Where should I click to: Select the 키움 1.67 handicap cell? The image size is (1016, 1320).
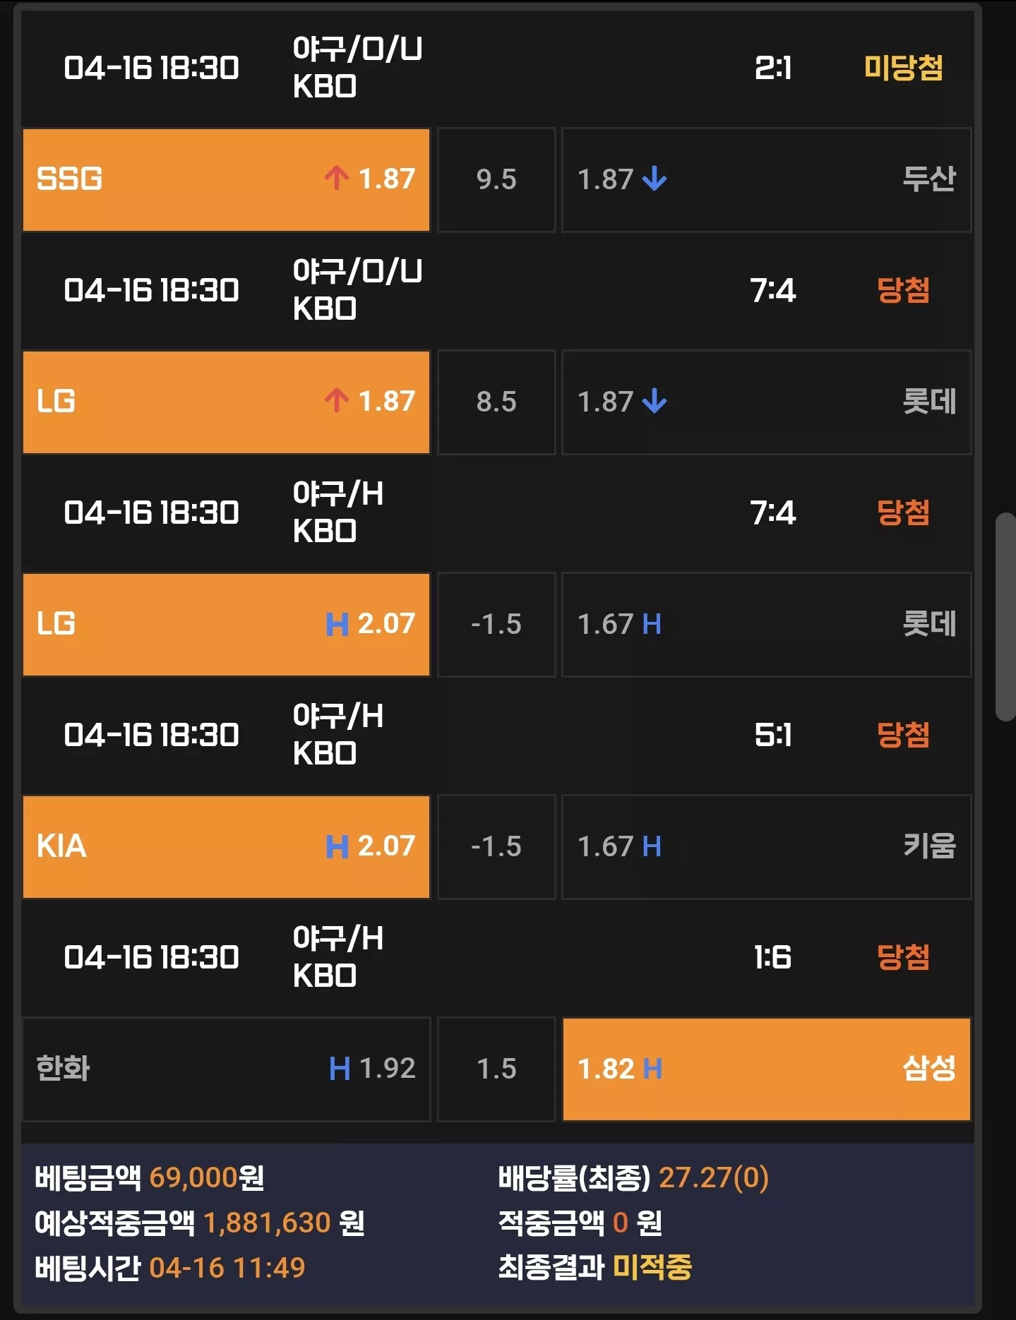tap(766, 846)
